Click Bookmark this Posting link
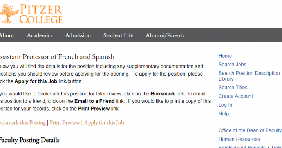 [23, 123]
